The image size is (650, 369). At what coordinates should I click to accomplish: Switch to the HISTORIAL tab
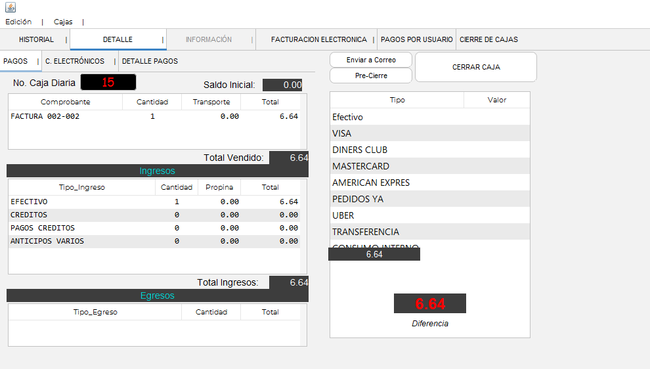point(36,39)
